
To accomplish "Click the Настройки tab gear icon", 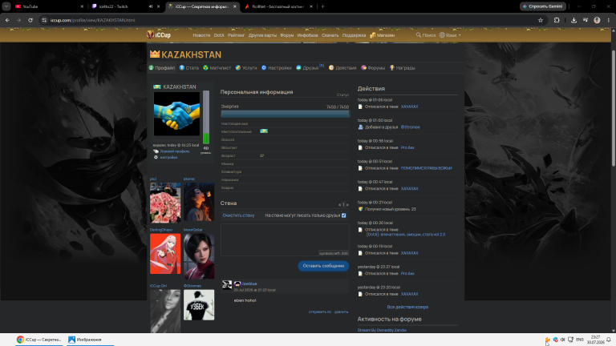I will [264, 67].
